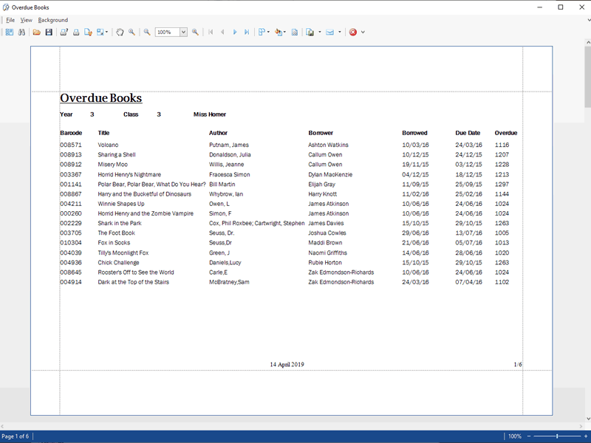The width and height of the screenshot is (591, 443).
Task: Open a document with the folder icon
Action: 36,32
